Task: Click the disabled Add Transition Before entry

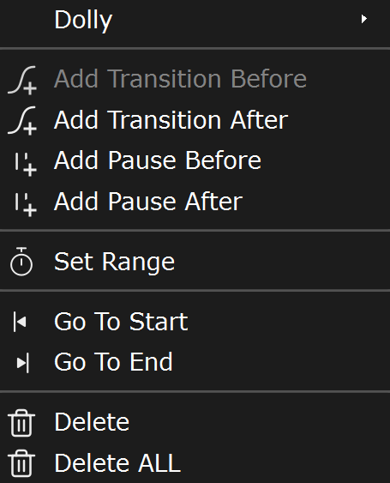Action: pyautogui.click(x=195, y=79)
